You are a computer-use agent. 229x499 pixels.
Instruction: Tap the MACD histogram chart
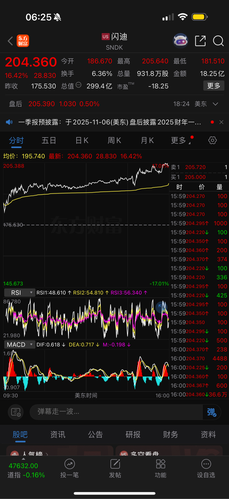point(86,370)
